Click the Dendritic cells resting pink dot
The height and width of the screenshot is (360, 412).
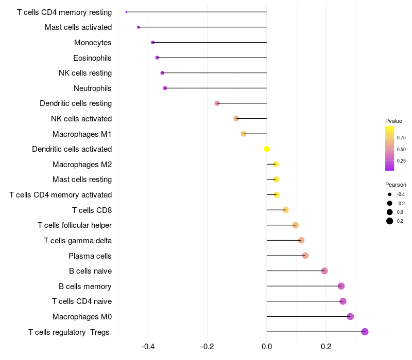click(217, 103)
